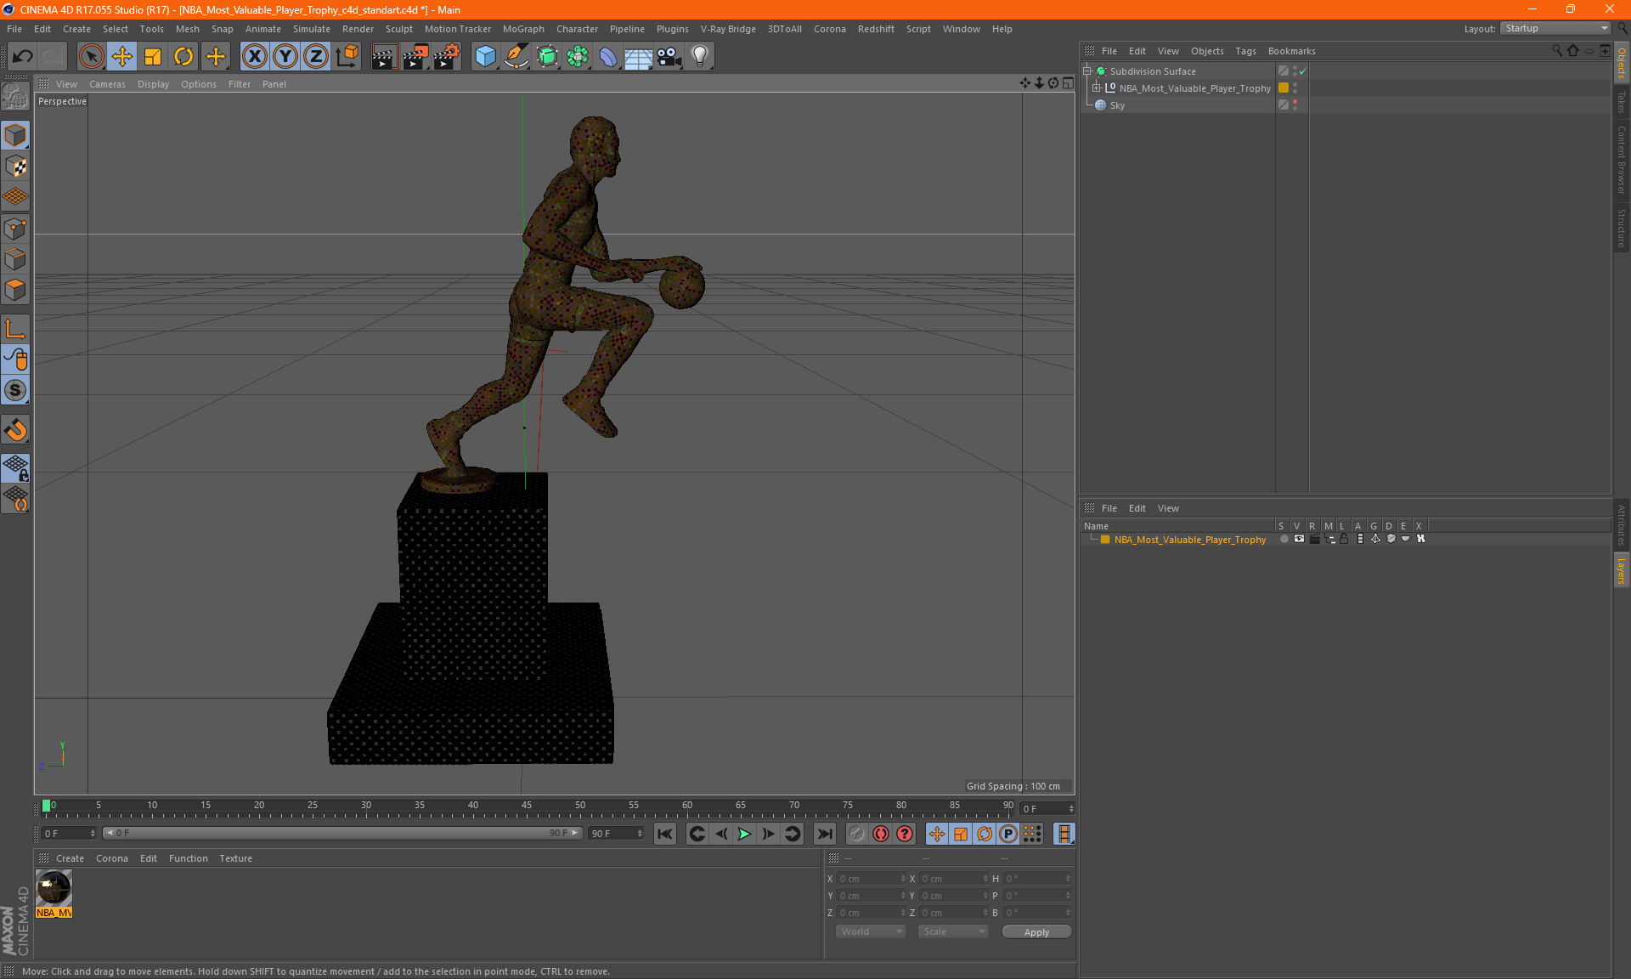This screenshot has height=979, width=1631.
Task: Open the Scale mode dropdown
Action: (x=953, y=931)
